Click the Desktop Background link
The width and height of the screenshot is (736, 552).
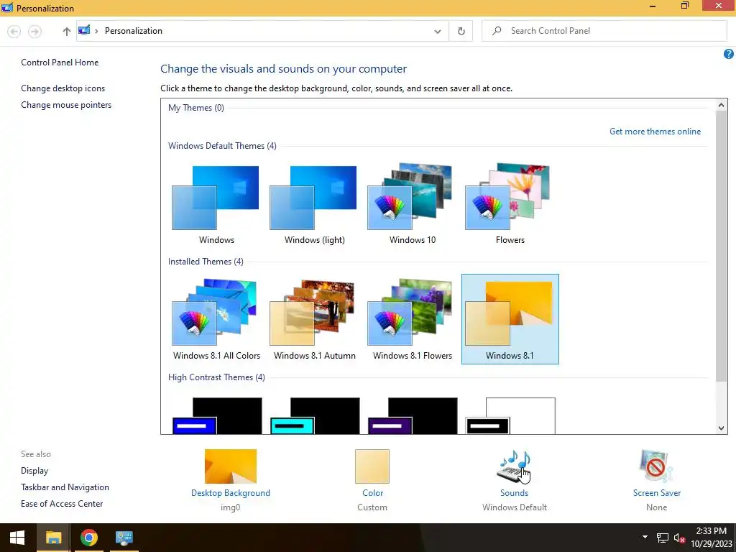(231, 493)
